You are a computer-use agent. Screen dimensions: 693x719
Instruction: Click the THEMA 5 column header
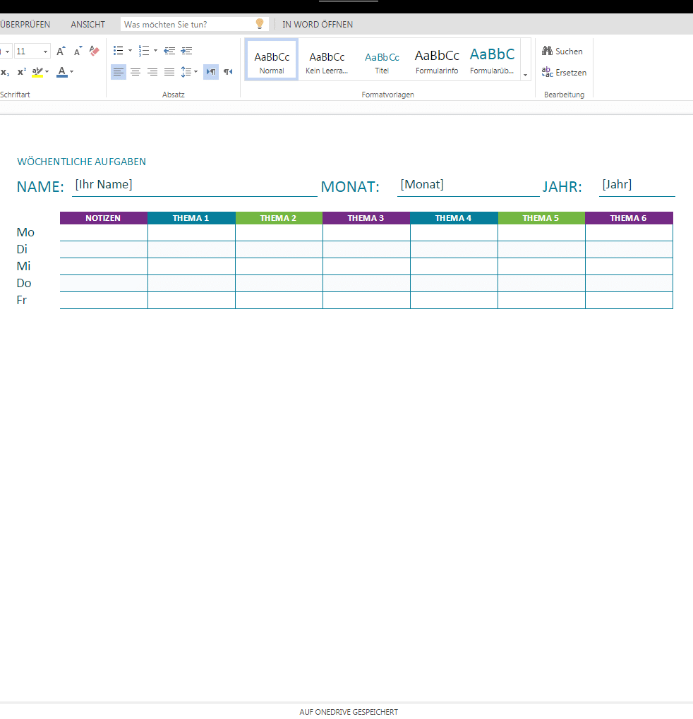point(541,218)
